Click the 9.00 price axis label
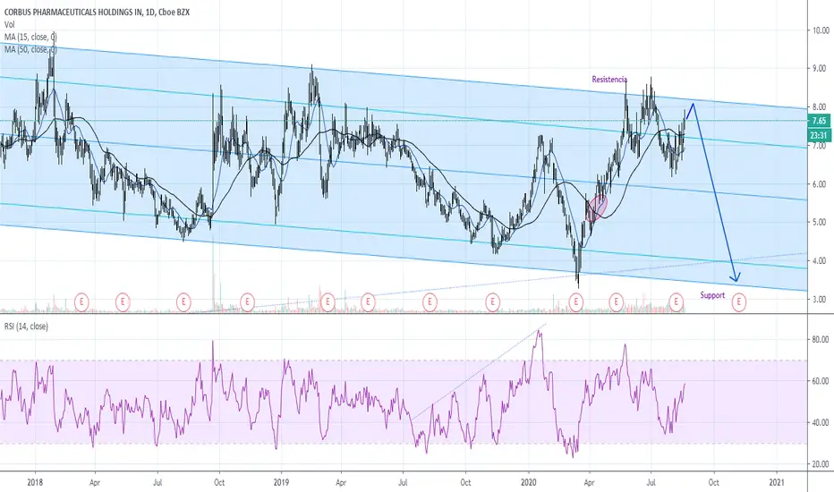 pyautogui.click(x=819, y=69)
